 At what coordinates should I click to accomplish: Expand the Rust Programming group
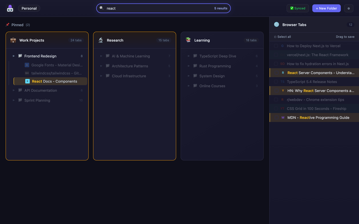pyautogui.click(x=188, y=66)
